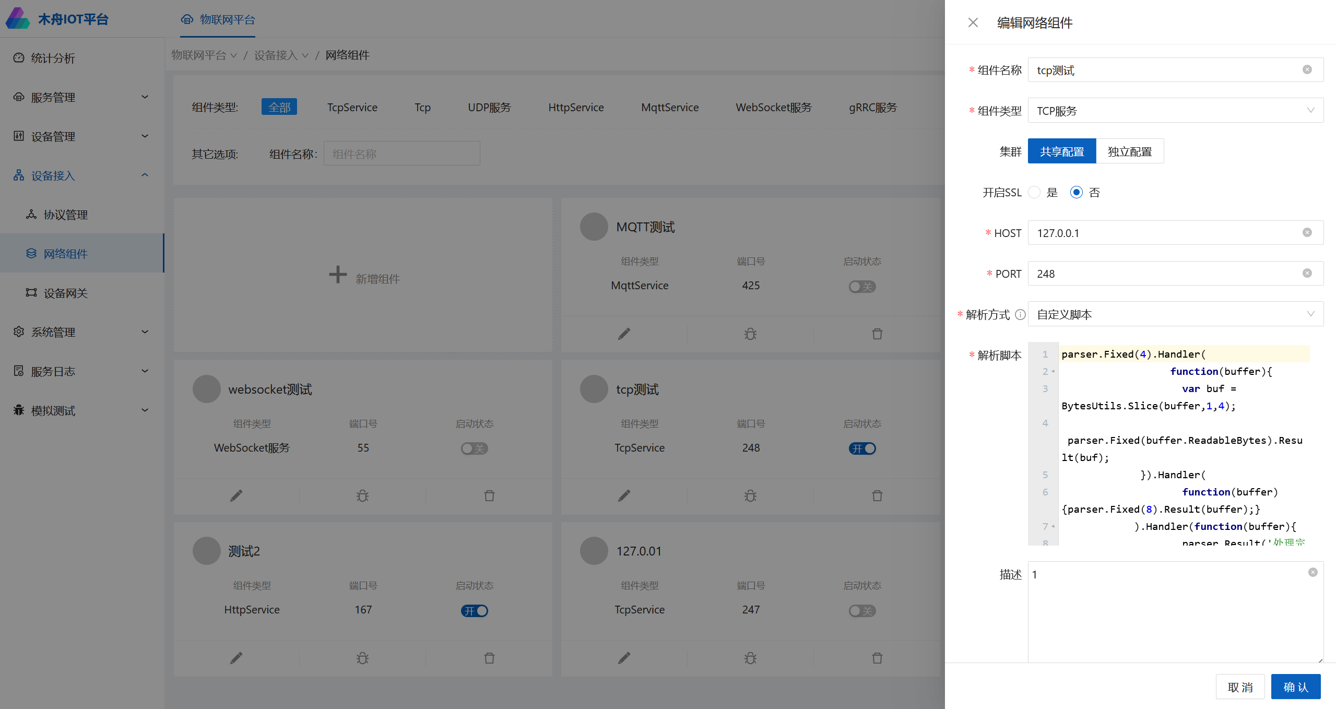Click 取消 button
Viewport: 1336px width, 709px height.
(1240, 687)
